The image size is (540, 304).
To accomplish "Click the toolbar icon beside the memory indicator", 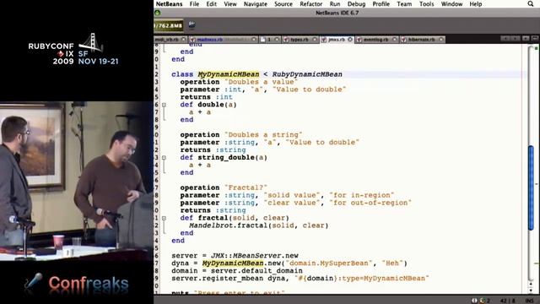I will [x=192, y=24].
